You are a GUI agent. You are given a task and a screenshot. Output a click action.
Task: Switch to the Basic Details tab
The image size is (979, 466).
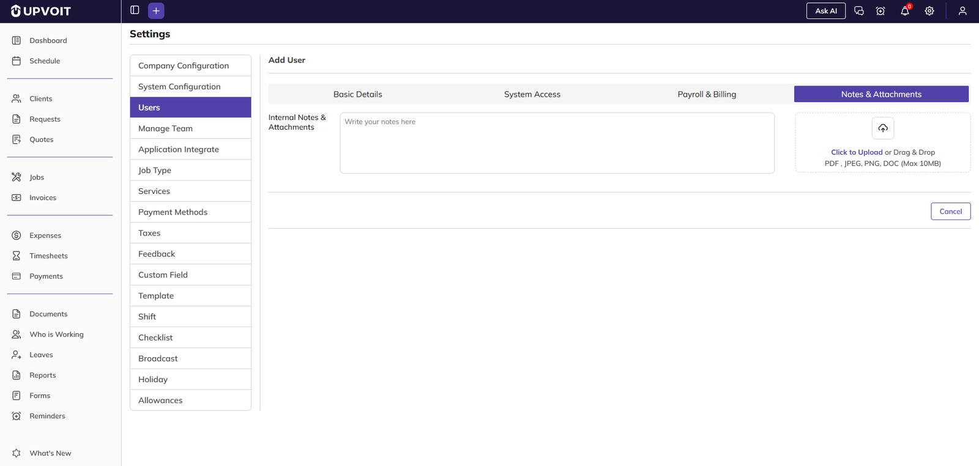[357, 94]
